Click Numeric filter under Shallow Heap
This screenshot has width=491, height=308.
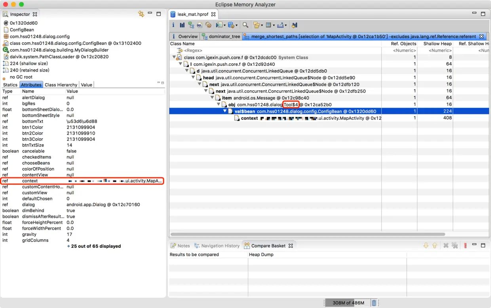(435, 51)
